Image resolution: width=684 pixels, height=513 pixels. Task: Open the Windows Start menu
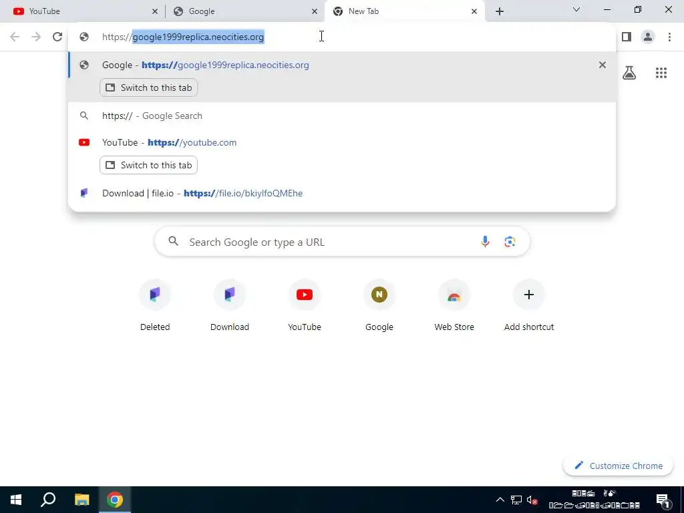[x=16, y=500]
